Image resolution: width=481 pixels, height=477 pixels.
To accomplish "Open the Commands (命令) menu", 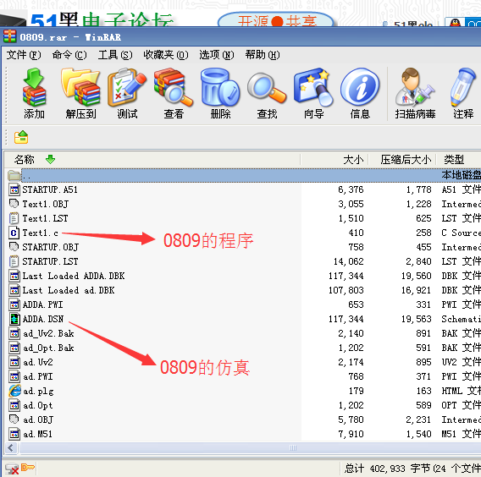I will (x=69, y=55).
